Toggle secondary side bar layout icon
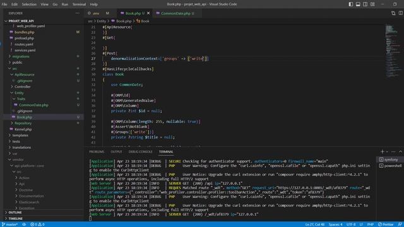 pyautogui.click(x=365, y=4)
